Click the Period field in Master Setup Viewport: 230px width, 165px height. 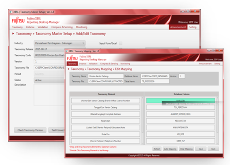(x=49, y=74)
